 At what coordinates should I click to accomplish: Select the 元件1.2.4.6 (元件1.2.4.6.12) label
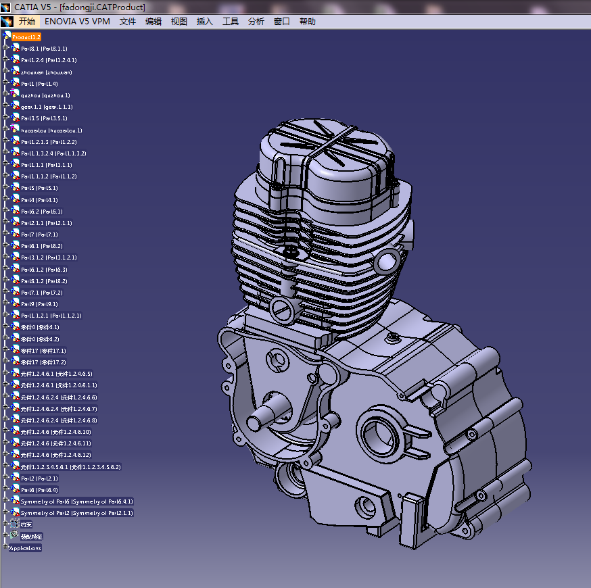(55, 455)
